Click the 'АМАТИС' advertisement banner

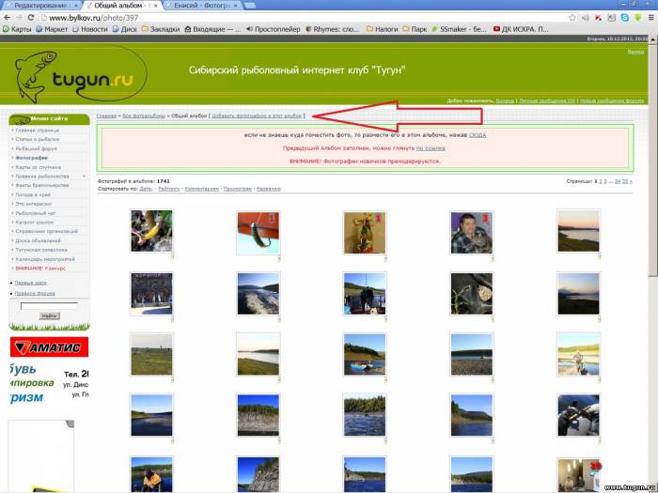point(49,347)
